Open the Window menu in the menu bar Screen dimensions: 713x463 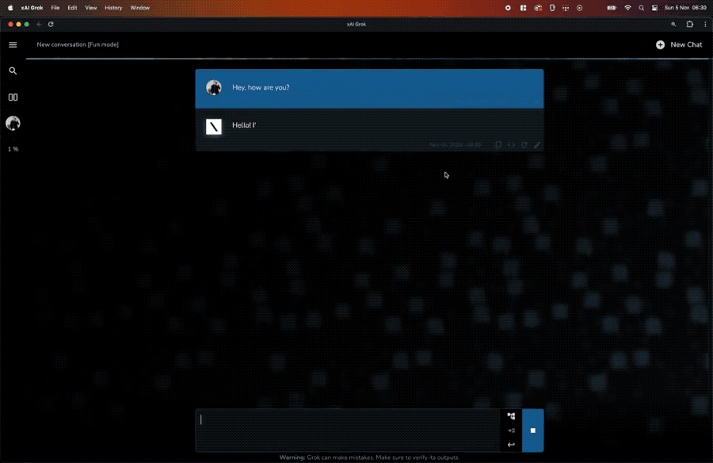pos(139,7)
